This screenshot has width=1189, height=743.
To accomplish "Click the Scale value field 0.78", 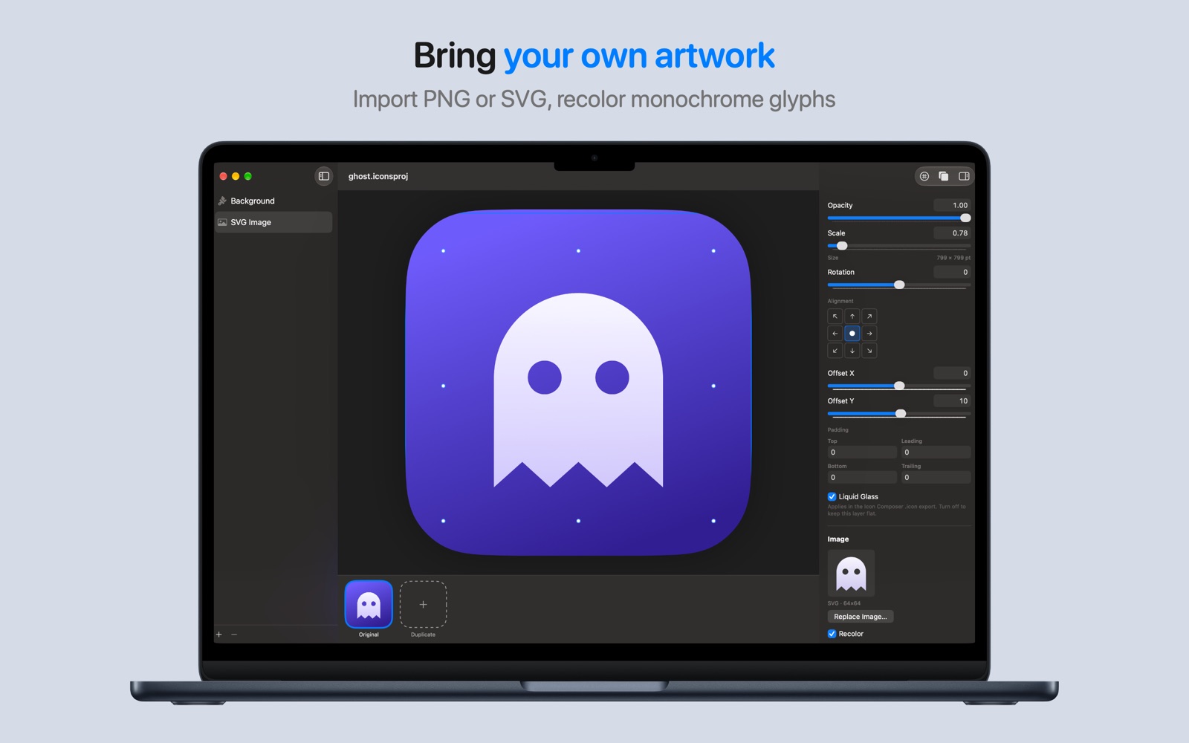I will [x=952, y=233].
